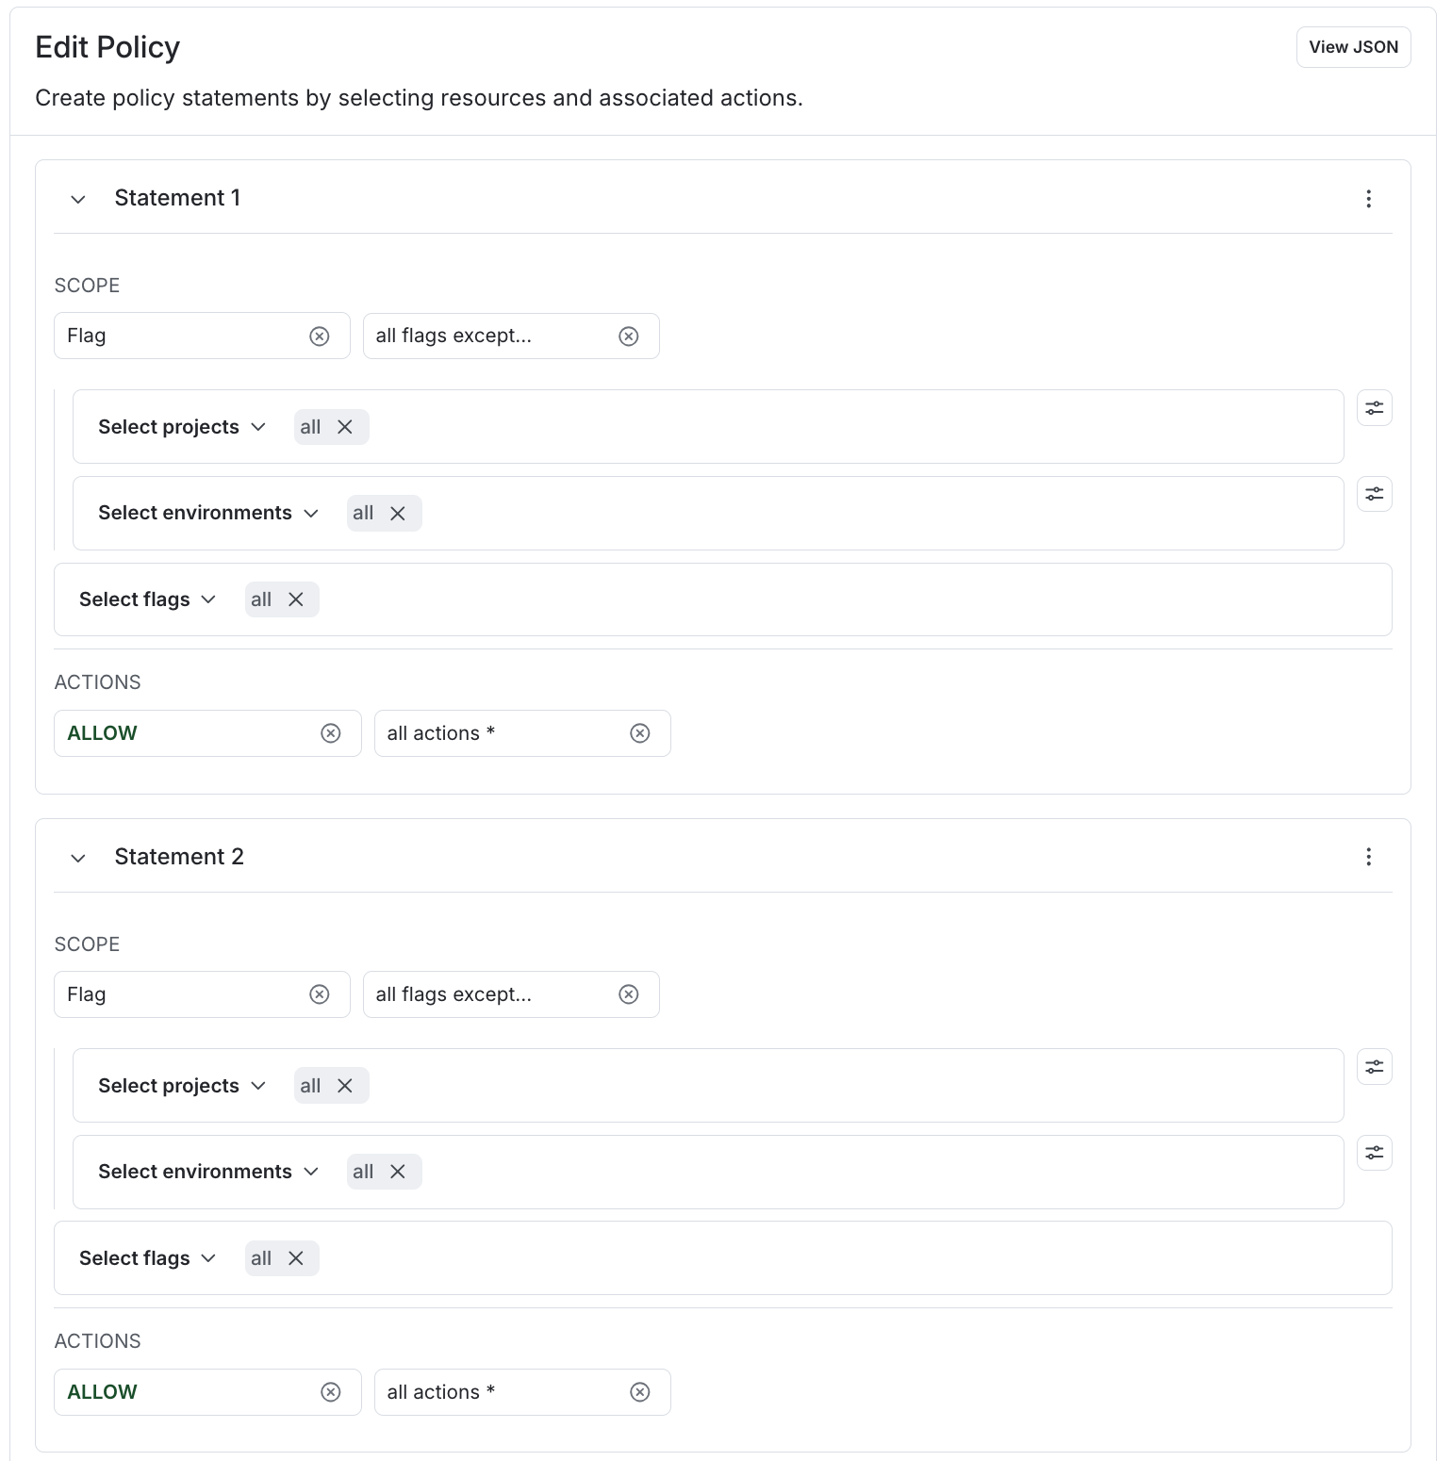Collapse Statement 2 with its chevron

[x=78, y=858]
